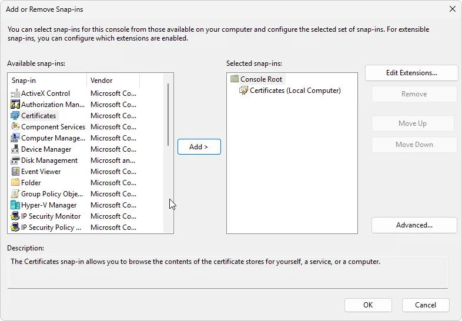462x321 pixels.
Task: Select Event Viewer snap-in
Action: click(41, 172)
